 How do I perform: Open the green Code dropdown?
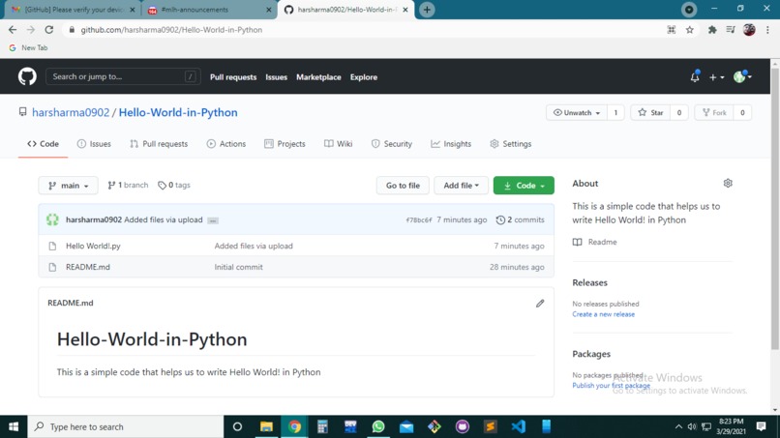point(524,186)
